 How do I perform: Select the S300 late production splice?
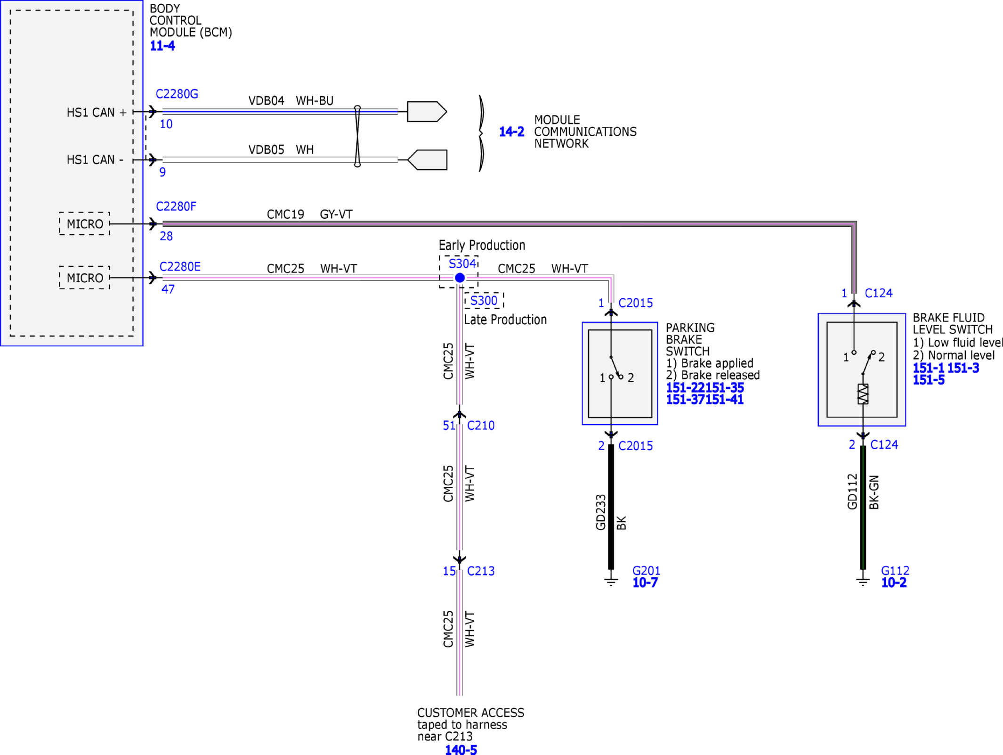coord(484,300)
